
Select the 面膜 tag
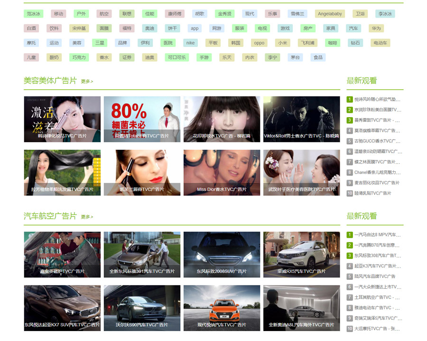(104, 28)
